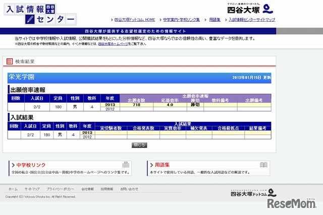Select the 栄光学園 school title
This screenshot has height=215, width=323.
coord(21,77)
